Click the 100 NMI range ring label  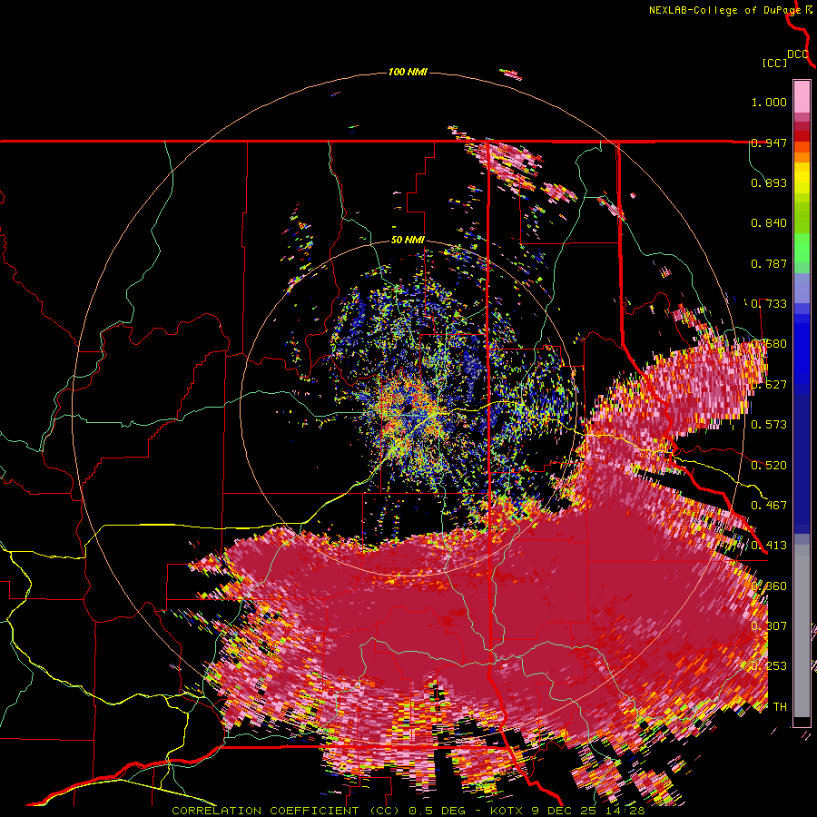click(x=408, y=72)
